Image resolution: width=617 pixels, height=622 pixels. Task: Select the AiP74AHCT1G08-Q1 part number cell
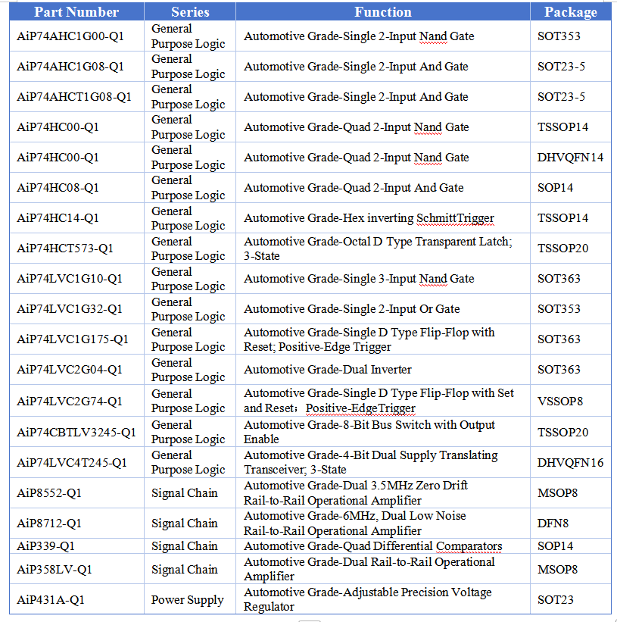tap(74, 97)
